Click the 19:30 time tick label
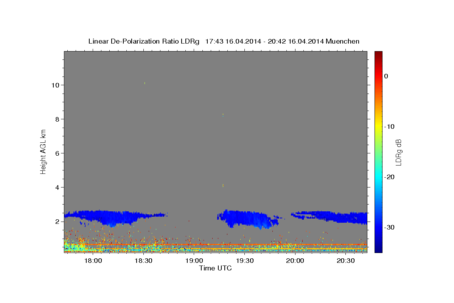 [245, 261]
